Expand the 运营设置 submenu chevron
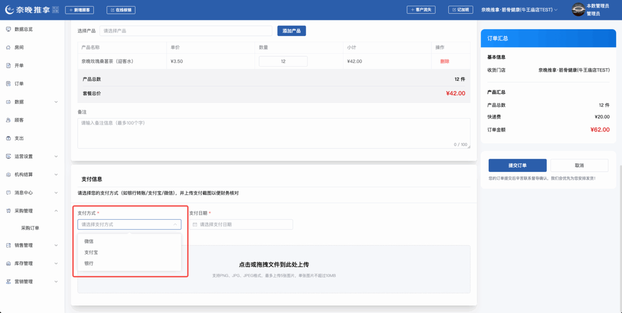Viewport: 622px width, 313px height. pos(56,156)
